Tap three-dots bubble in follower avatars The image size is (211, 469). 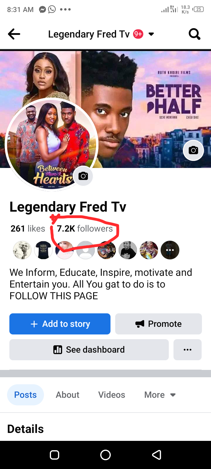(x=170, y=250)
